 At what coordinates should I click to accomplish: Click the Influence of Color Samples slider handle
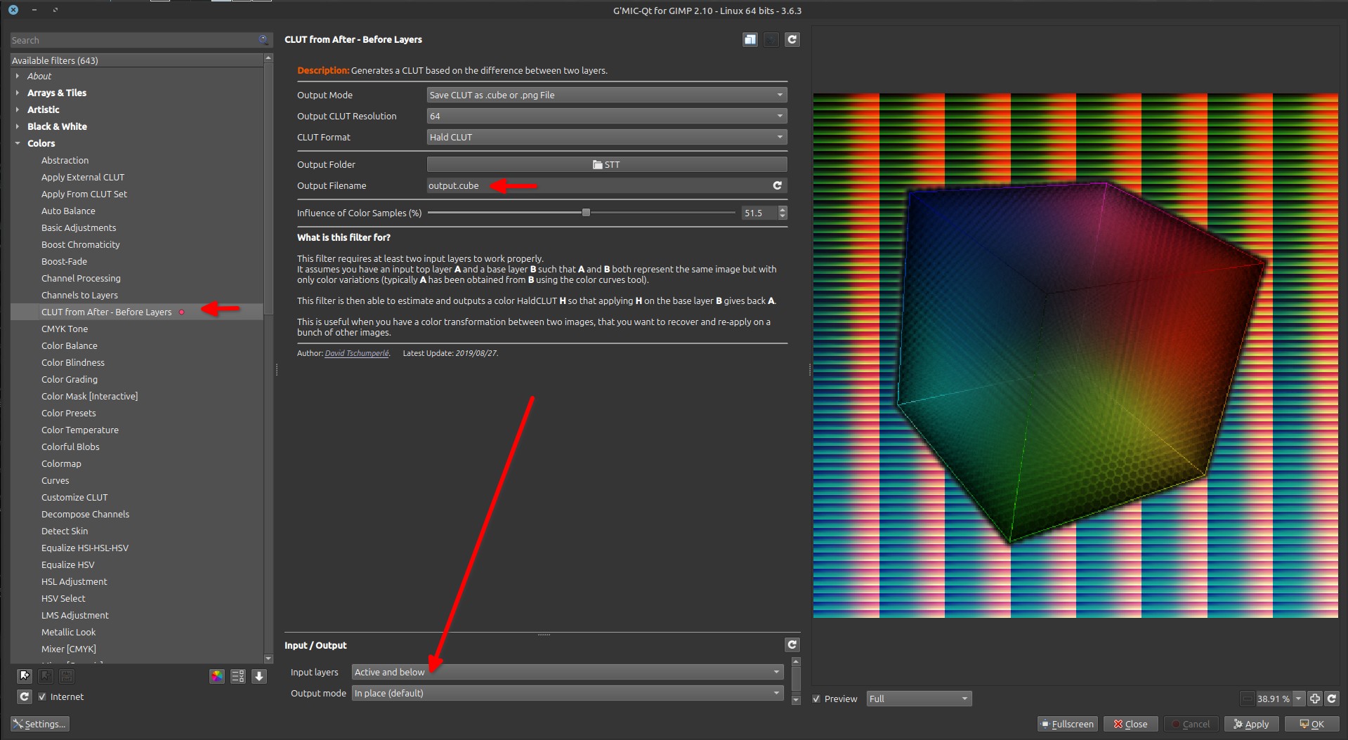586,213
